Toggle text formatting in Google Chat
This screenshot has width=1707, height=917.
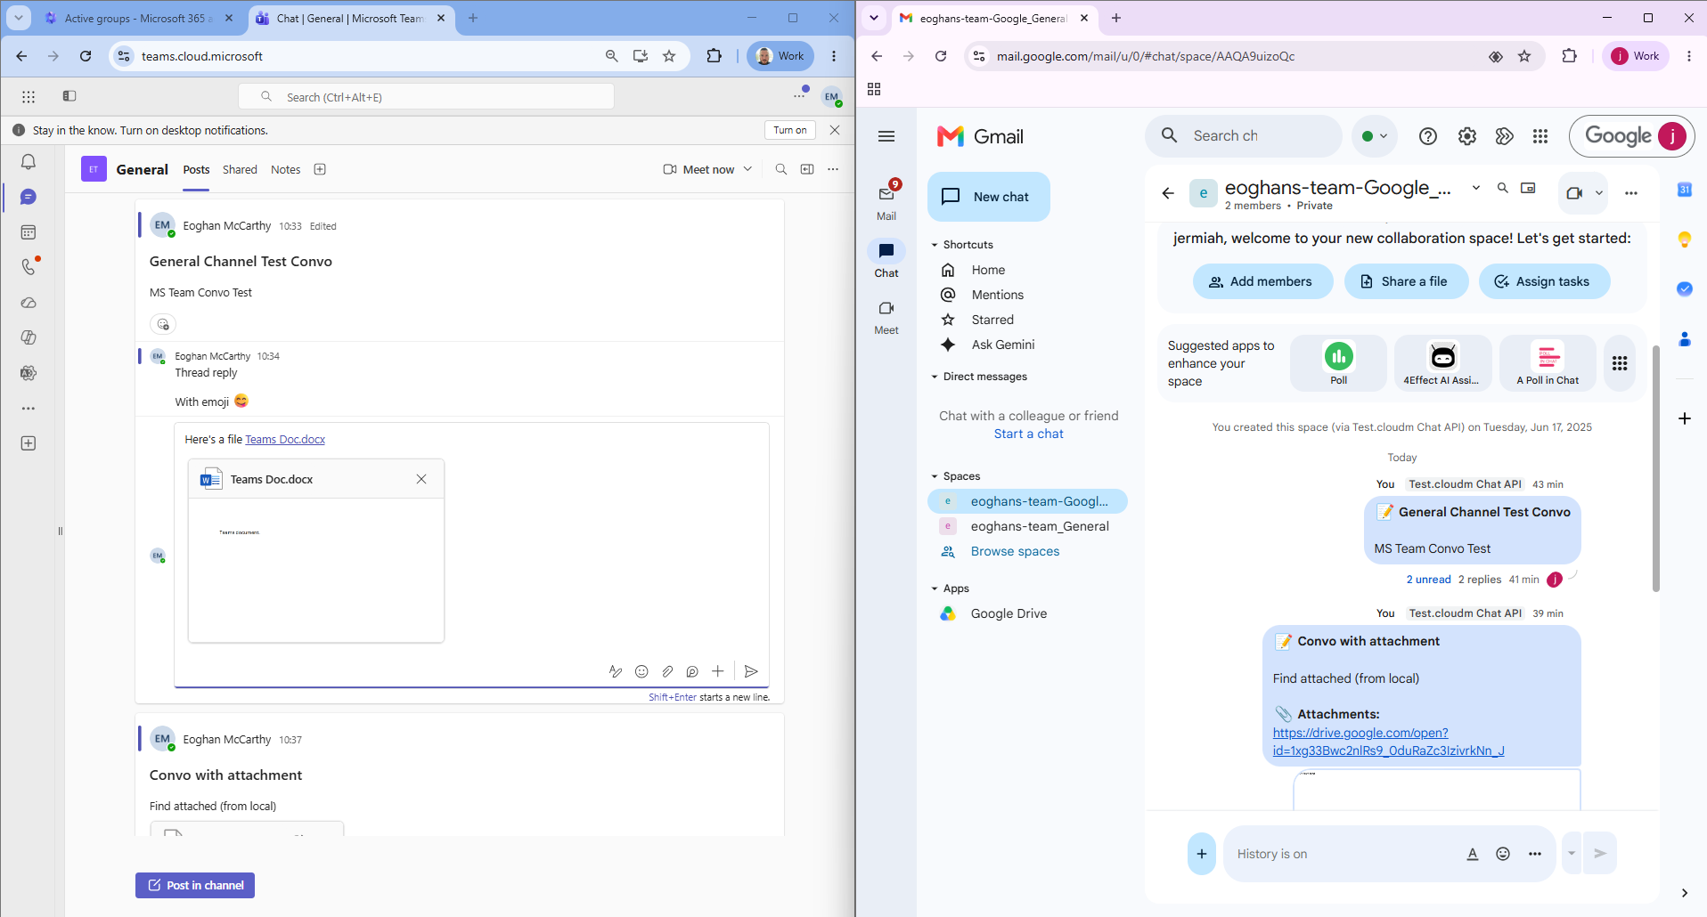(x=1473, y=854)
